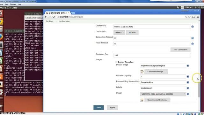
Task: Click the configuration breadcrumb link
Action: point(64,21)
